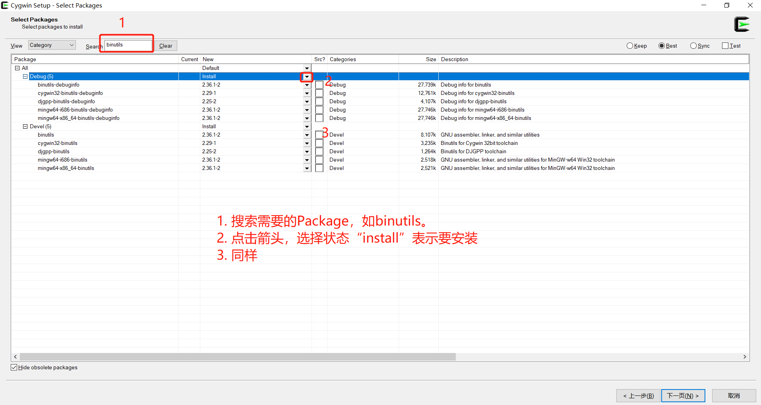Click the Clear search button
The image size is (761, 405).
[166, 46]
